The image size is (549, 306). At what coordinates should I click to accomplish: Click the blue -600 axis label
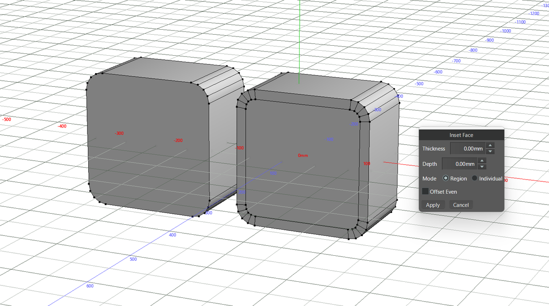pyautogui.click(x=438, y=72)
